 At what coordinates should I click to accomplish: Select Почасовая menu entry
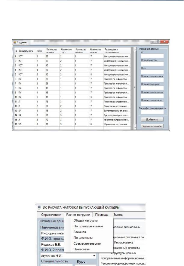click(x=81, y=249)
